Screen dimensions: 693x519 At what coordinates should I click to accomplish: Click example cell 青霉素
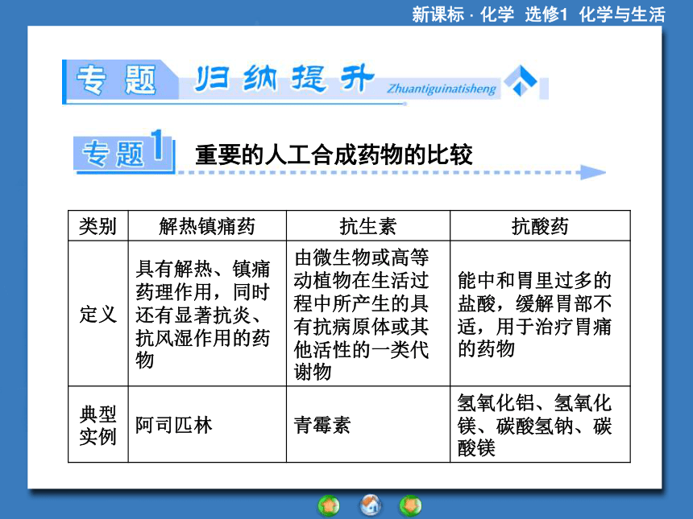[x=368, y=425]
